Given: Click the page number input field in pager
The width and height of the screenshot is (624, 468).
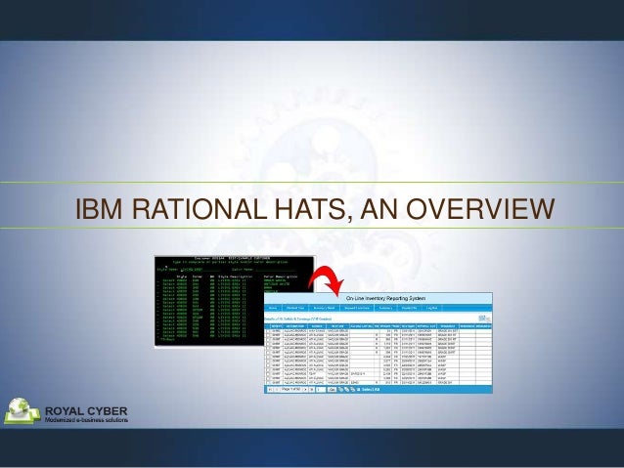Looking at the screenshot, I should point(321,389).
